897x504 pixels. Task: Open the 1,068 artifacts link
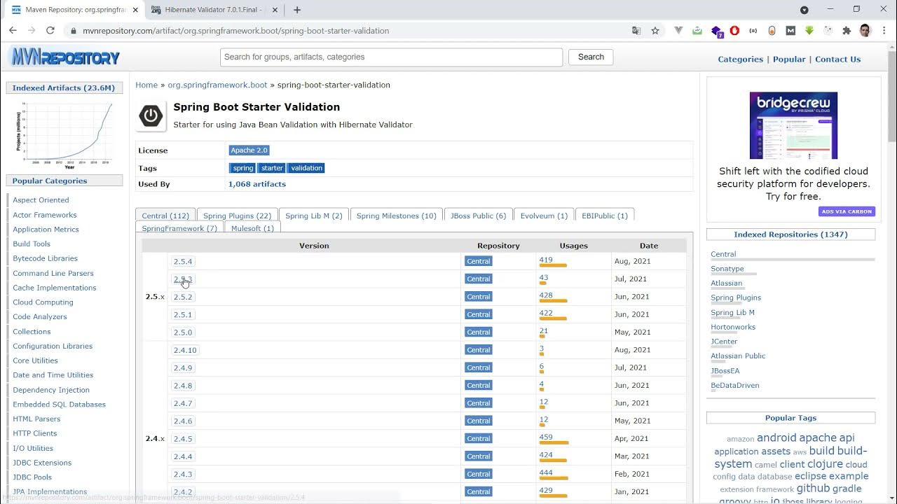pyautogui.click(x=256, y=184)
